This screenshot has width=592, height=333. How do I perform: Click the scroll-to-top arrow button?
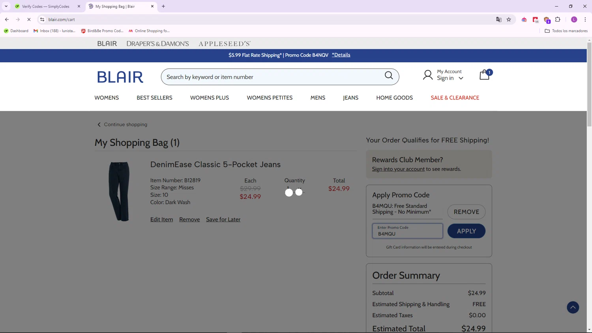point(573,307)
